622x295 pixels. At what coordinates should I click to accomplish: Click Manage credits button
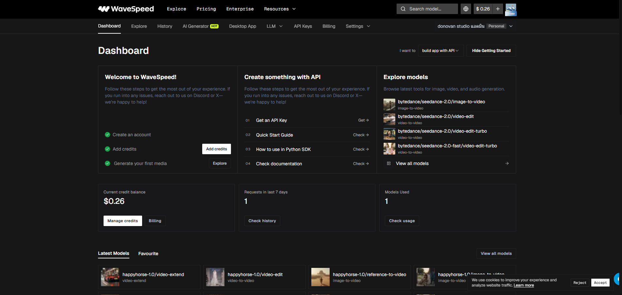click(x=123, y=221)
